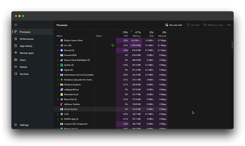Expand the Discord (5) process group
Image resolution: width=245 pixels, height=146 pixels.
point(58,50)
